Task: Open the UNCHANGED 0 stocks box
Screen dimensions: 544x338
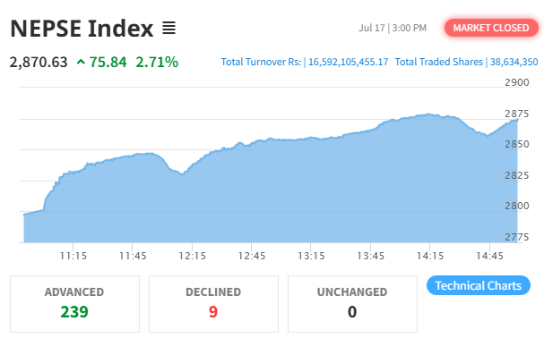Action: (x=352, y=304)
